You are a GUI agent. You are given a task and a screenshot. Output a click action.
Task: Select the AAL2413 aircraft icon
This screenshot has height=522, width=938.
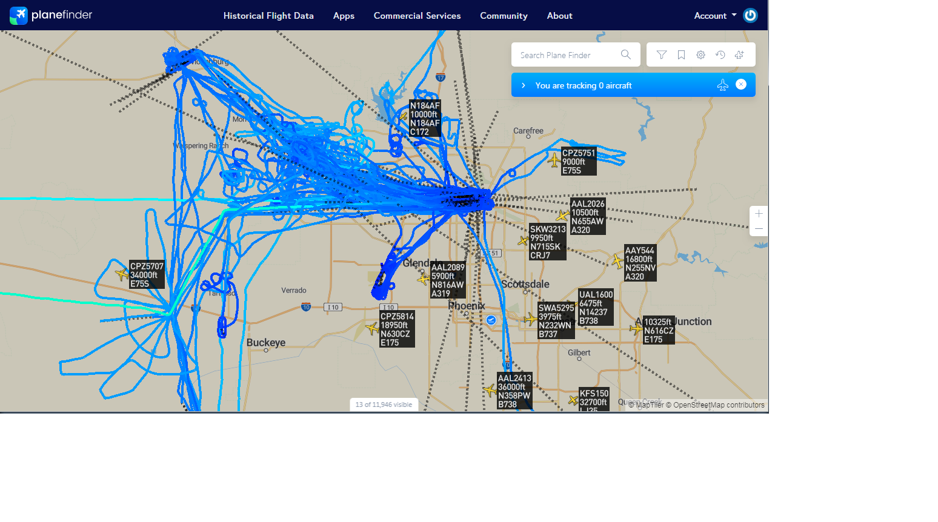point(490,391)
